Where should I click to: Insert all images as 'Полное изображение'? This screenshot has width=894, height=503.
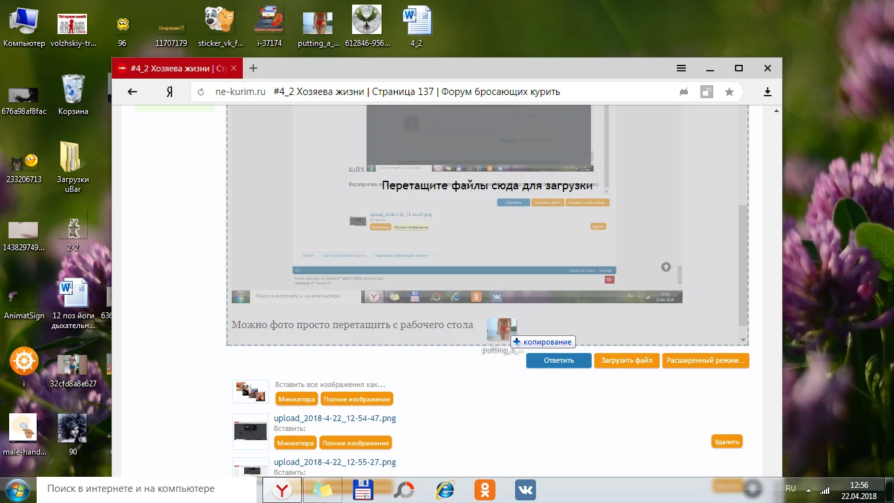point(357,399)
